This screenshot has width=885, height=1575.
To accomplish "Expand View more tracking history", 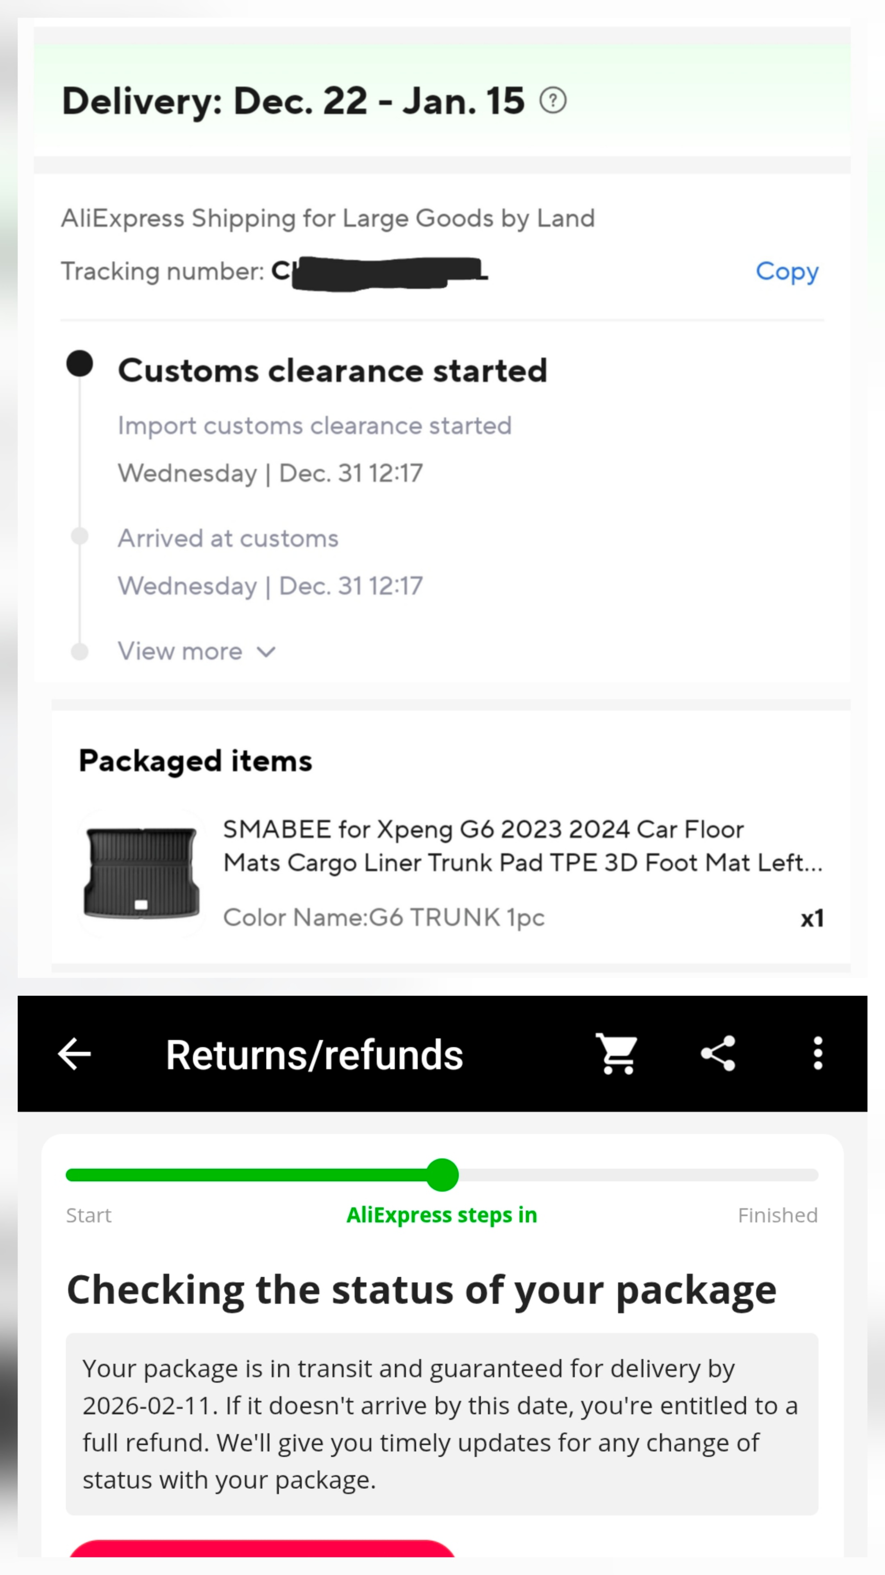I will [x=180, y=651].
